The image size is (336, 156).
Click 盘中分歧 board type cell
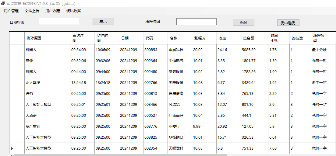323,50
